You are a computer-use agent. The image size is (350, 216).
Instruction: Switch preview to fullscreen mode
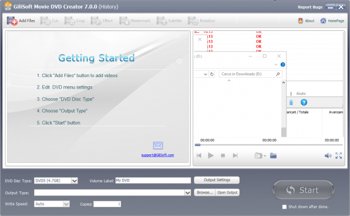pos(339,155)
